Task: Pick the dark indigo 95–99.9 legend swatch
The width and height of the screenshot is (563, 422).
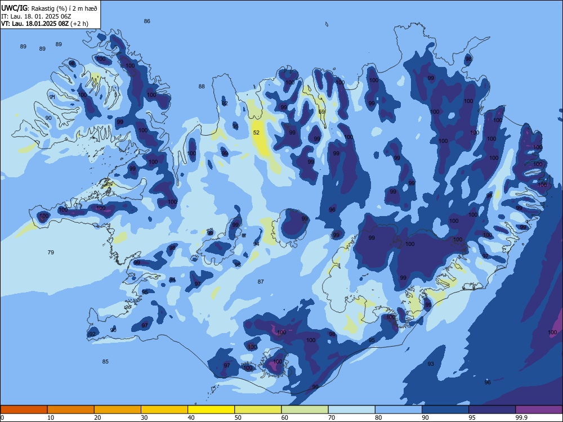Action: pos(492,410)
